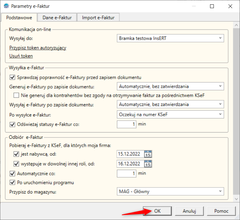Enable 'Nie generuj dla kontrahentów' checkbox
The width and height of the screenshot is (240, 220).
pos(17,95)
